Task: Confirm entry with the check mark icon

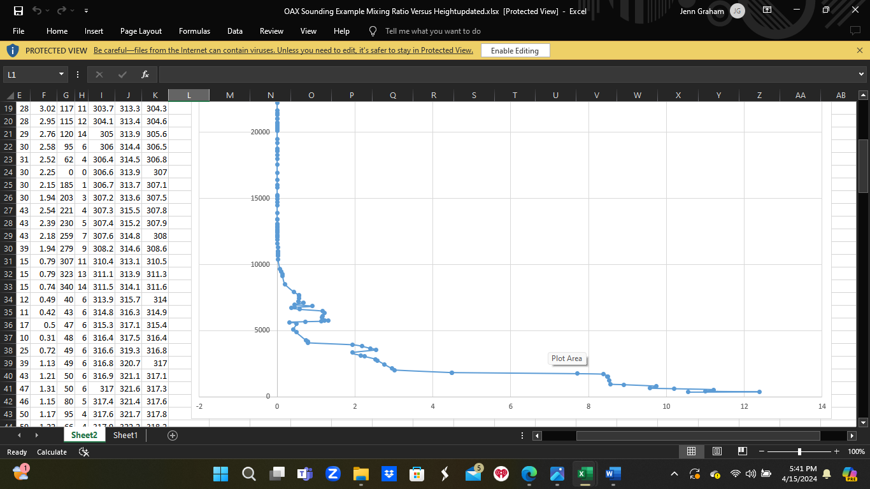Action: coord(122,74)
